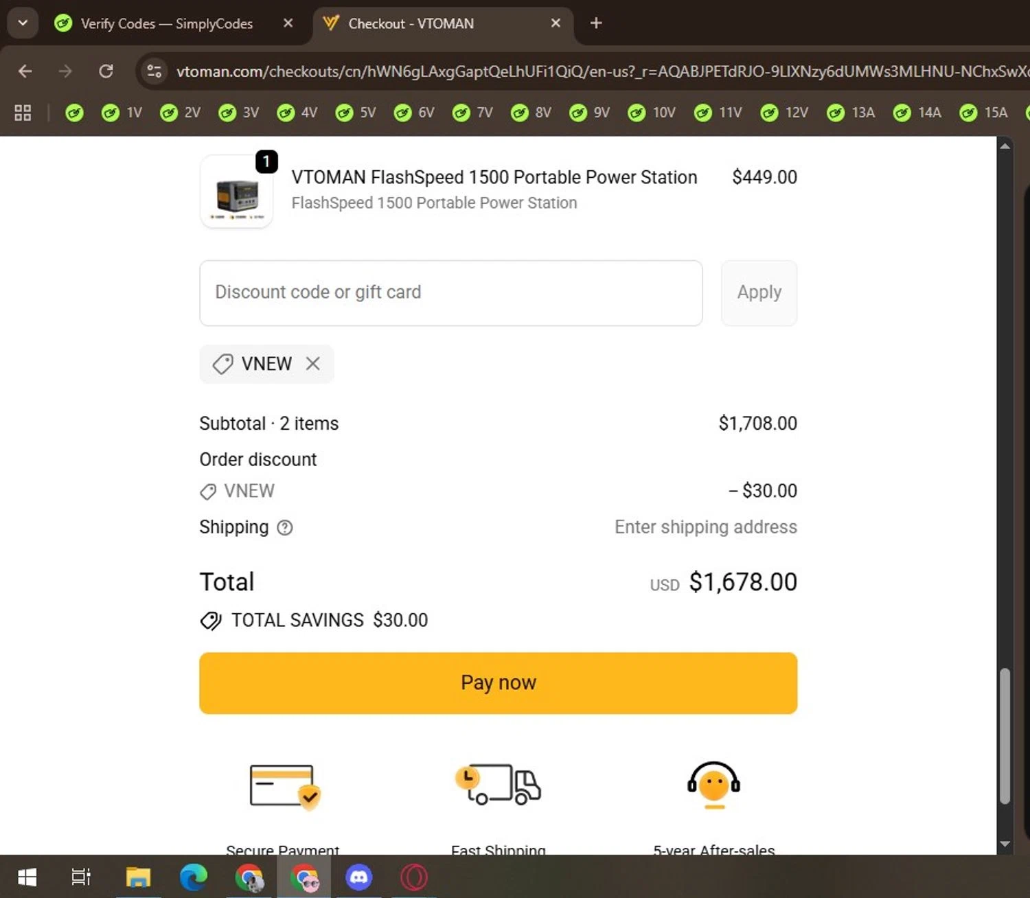Screen dimensions: 1030x898
Task: Click the VNEW applied code tag
Action: pyautogui.click(x=266, y=363)
